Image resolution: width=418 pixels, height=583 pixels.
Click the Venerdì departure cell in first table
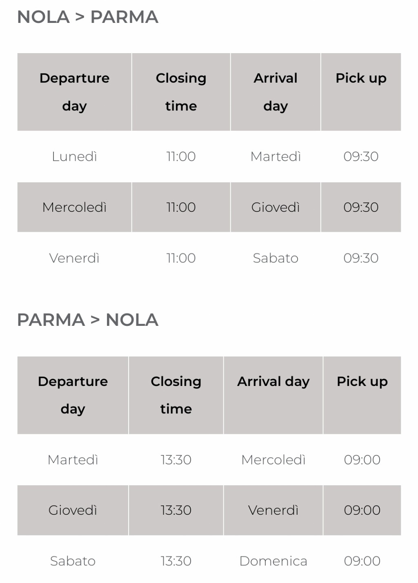coord(74,258)
